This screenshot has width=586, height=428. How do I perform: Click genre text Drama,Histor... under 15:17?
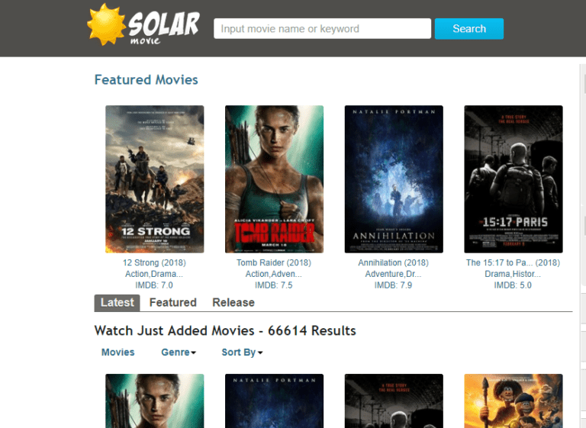click(x=513, y=274)
